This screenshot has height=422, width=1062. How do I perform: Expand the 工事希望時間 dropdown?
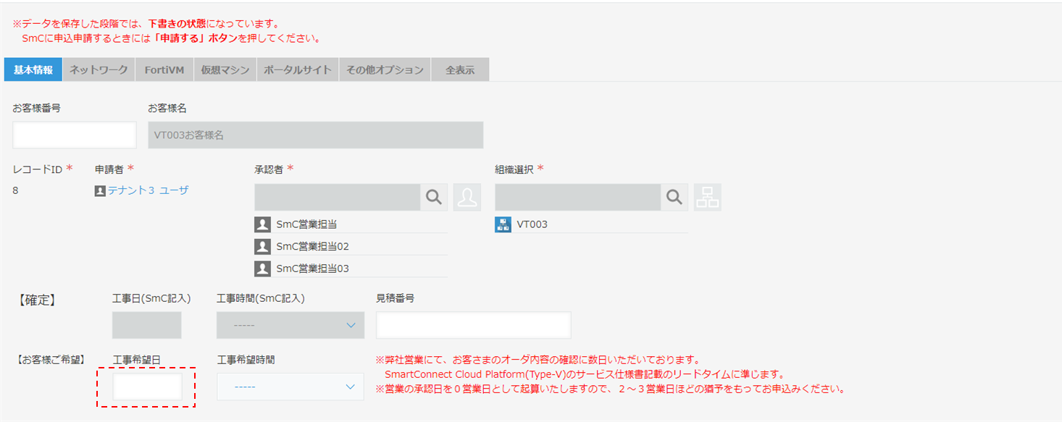[290, 387]
